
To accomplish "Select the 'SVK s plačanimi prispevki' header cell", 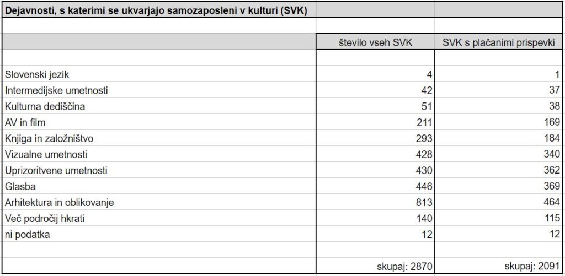I will pyautogui.click(x=498, y=42).
